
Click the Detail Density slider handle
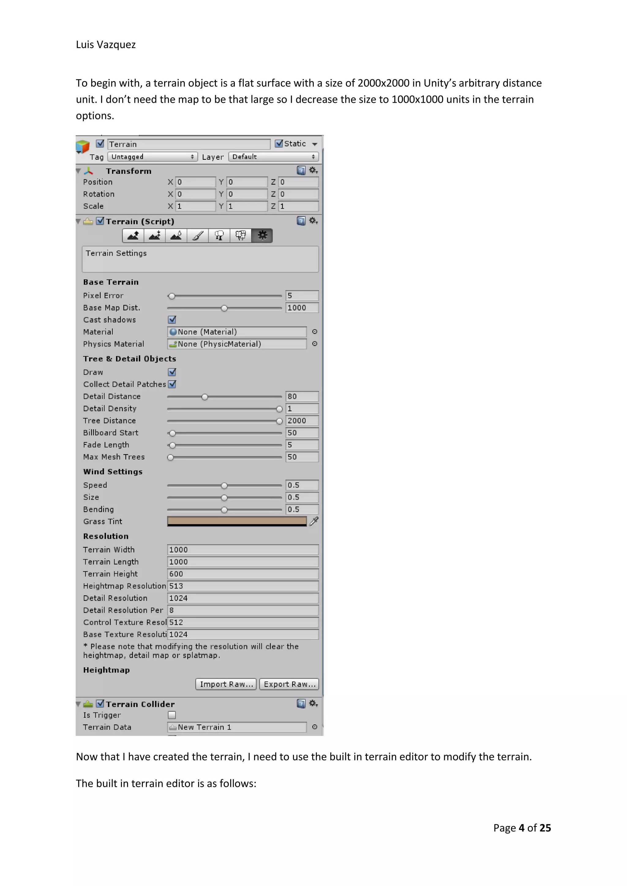tap(280, 409)
